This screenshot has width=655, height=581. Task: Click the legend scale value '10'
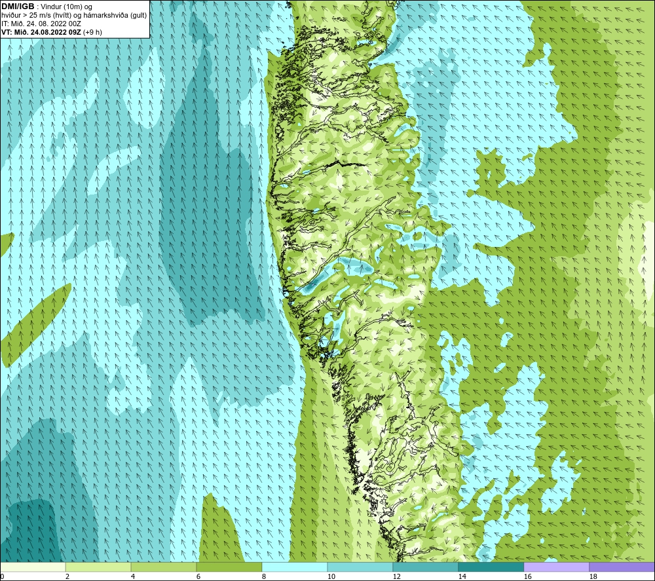pos(331,576)
